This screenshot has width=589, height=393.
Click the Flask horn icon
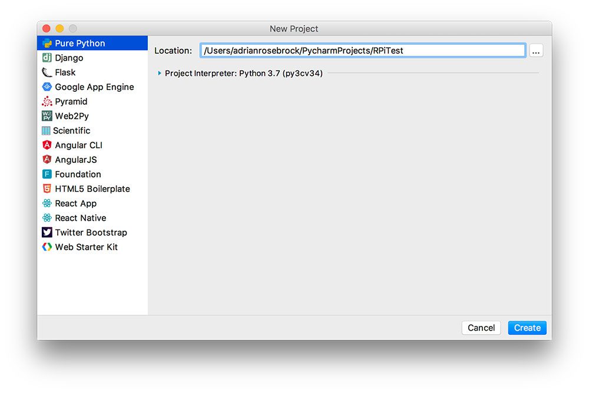[x=47, y=72]
